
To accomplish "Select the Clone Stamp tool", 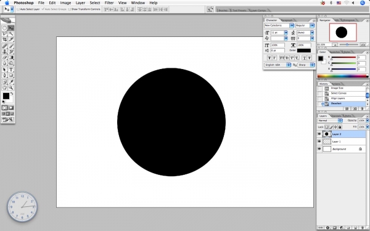I will click(4, 52).
